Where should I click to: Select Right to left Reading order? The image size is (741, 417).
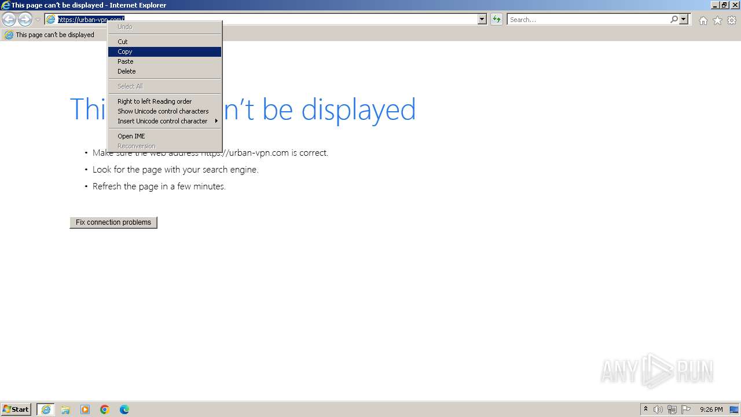pos(164,101)
